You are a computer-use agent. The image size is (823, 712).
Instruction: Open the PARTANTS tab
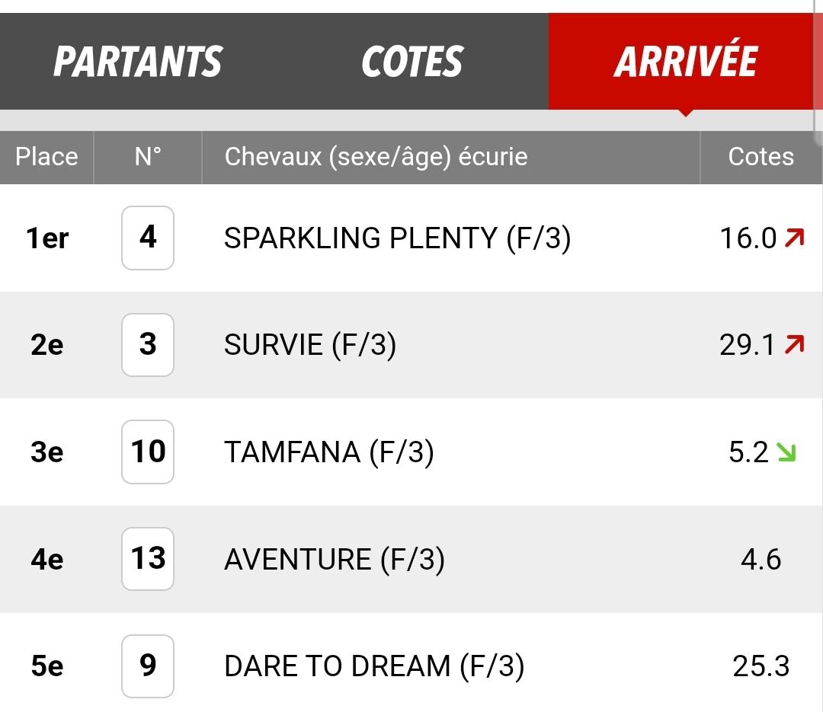[138, 62]
